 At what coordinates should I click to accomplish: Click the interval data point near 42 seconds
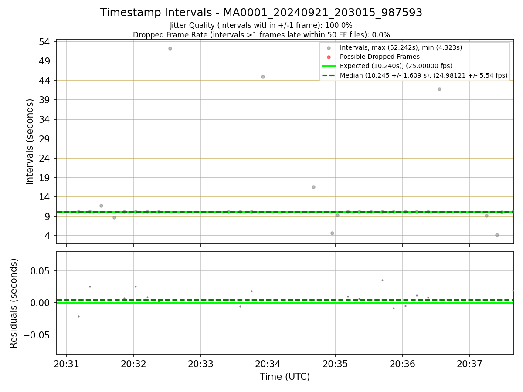coord(439,89)
